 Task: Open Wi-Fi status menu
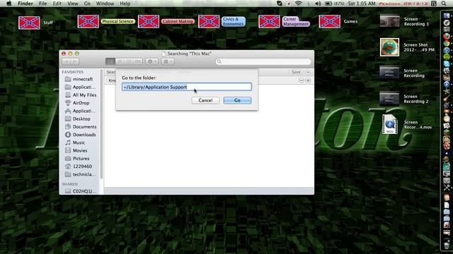299,4
